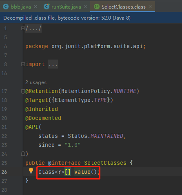Click the 'since' attribute name
182x195 pixels.
tap(47, 145)
